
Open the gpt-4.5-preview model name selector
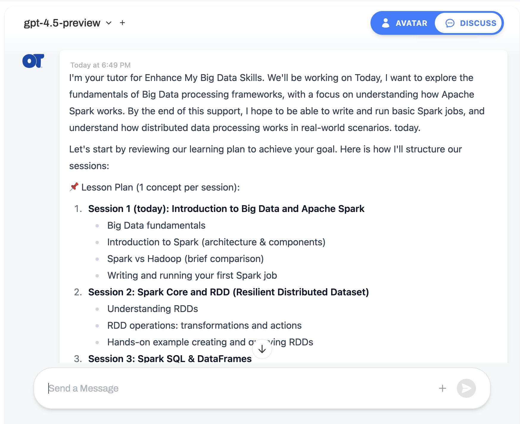[x=62, y=23]
